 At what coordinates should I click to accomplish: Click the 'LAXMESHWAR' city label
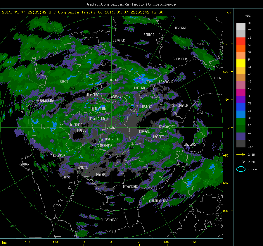(103, 146)
